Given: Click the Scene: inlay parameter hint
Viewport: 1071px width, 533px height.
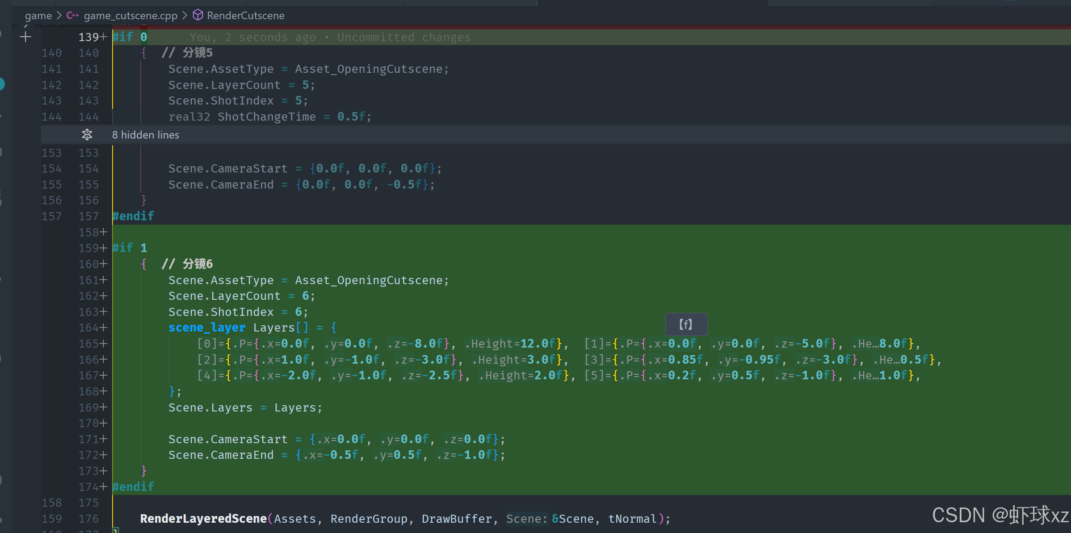Looking at the screenshot, I should [526, 519].
